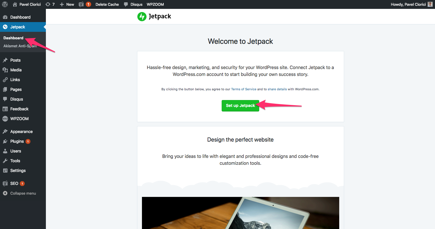Click the orange notification badge in admin bar

pyautogui.click(x=88, y=4)
